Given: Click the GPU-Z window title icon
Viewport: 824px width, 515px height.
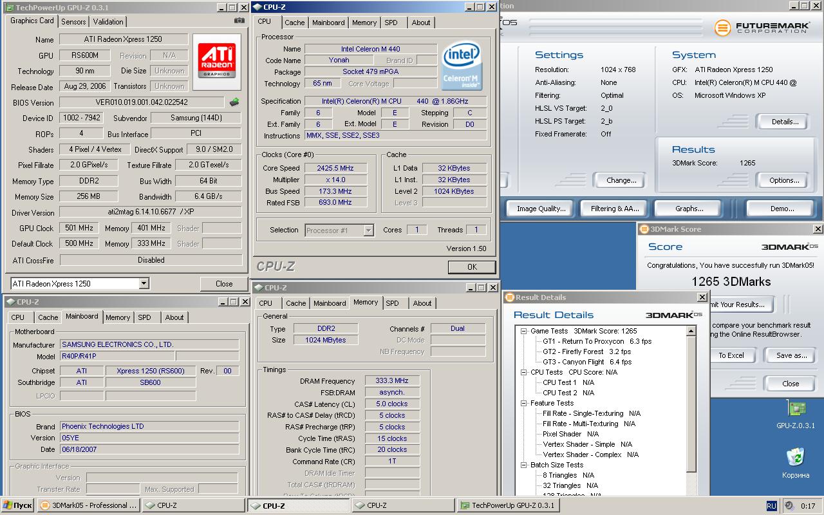Looking at the screenshot, I should point(10,8).
